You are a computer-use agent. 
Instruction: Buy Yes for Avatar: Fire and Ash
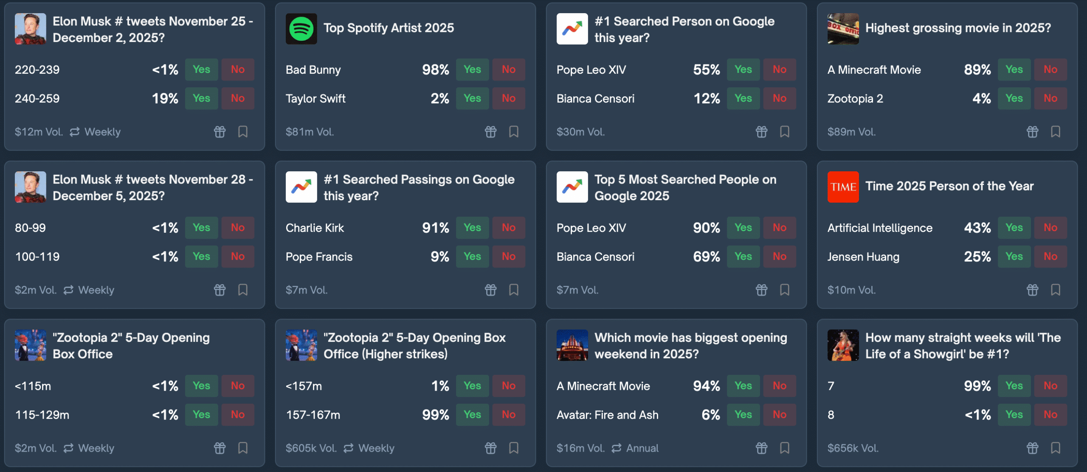(x=743, y=415)
